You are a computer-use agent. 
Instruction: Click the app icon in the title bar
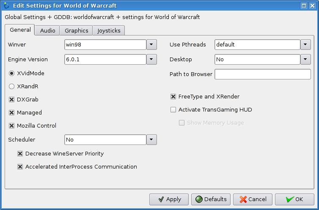(x=6, y=5)
